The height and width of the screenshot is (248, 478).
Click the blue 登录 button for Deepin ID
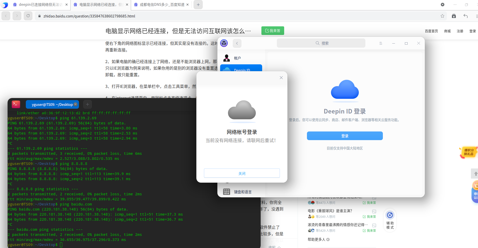pos(345,136)
